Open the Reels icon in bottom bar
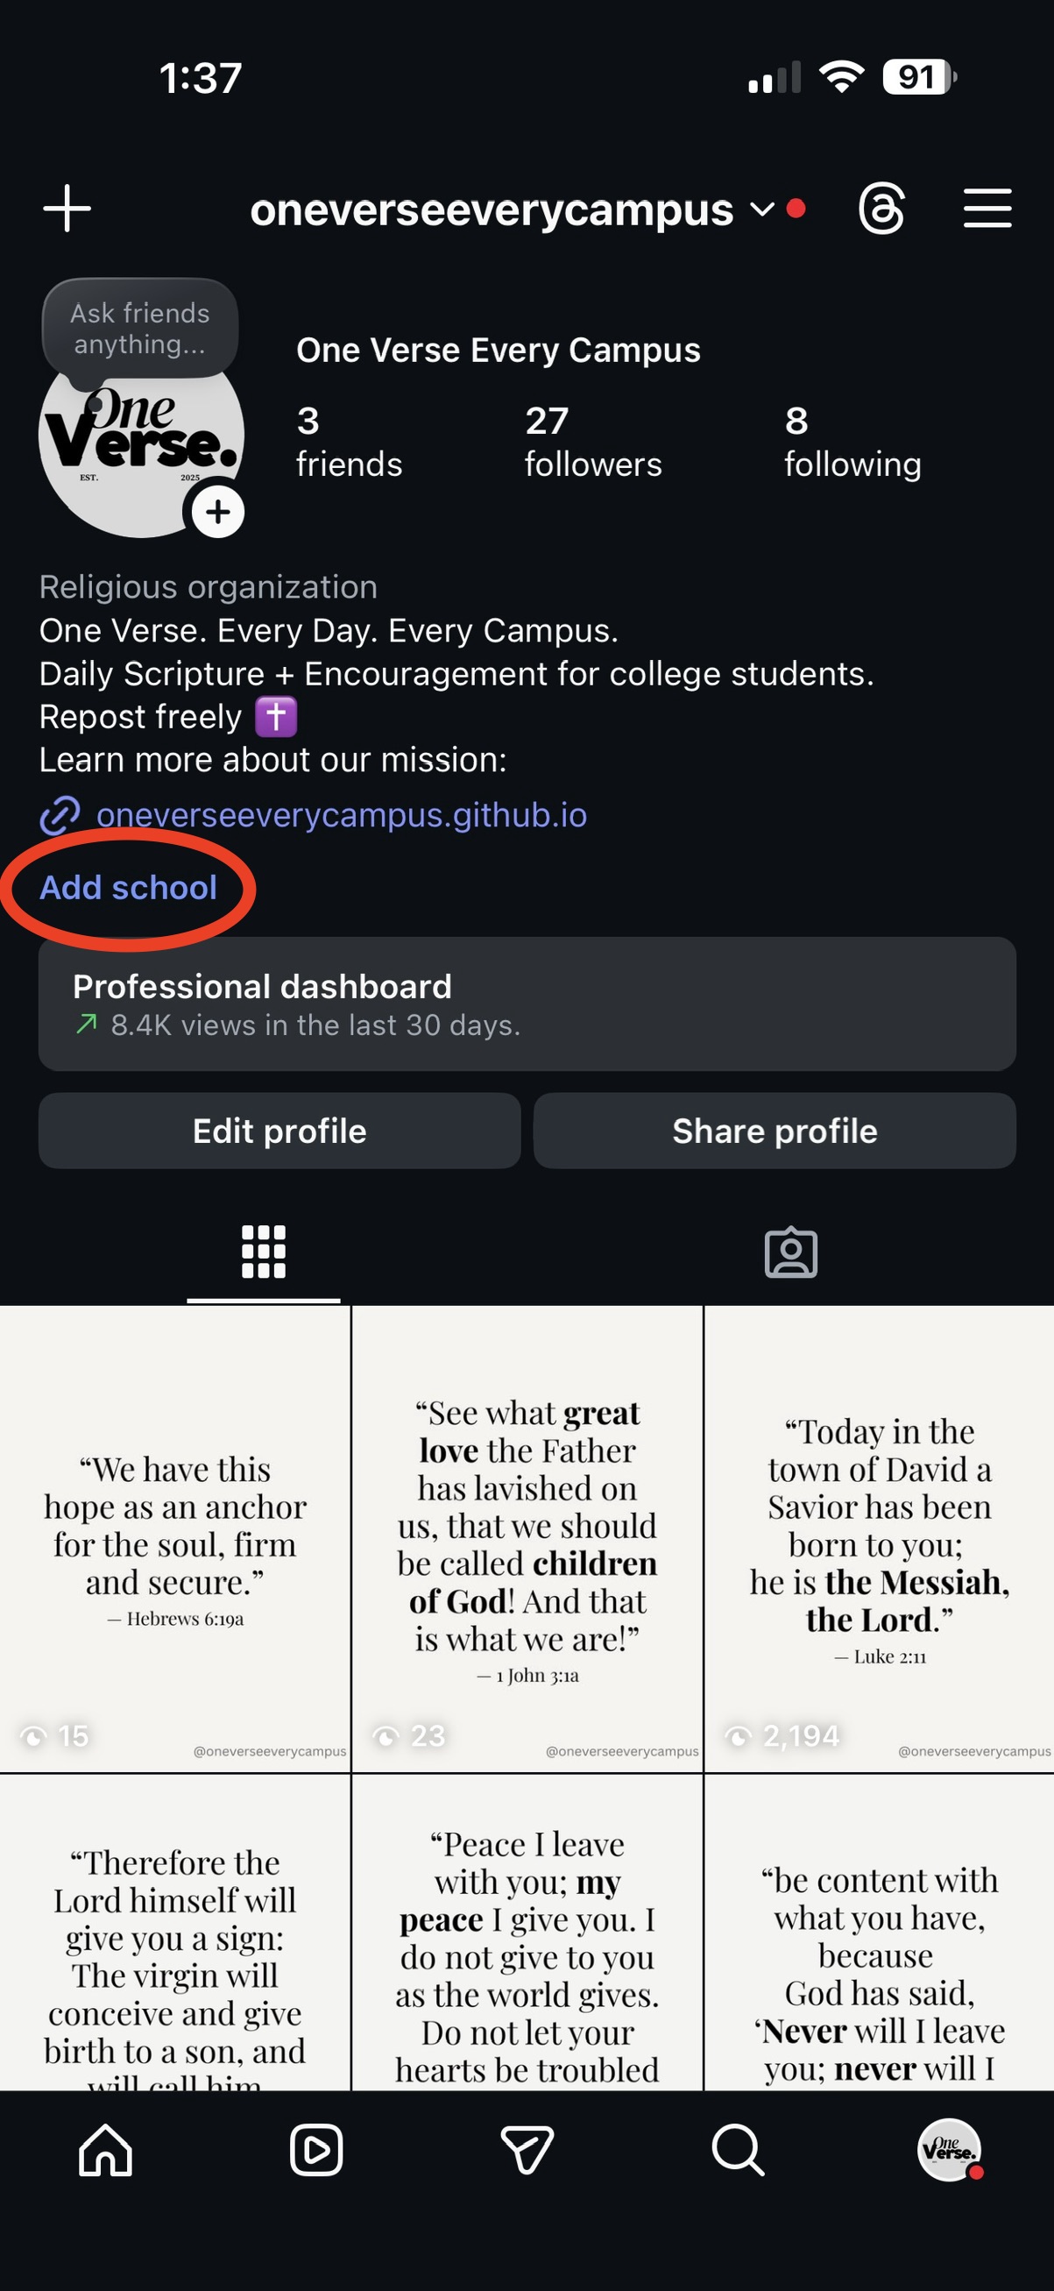Viewport: 1054px width, 2291px height. click(x=316, y=2151)
